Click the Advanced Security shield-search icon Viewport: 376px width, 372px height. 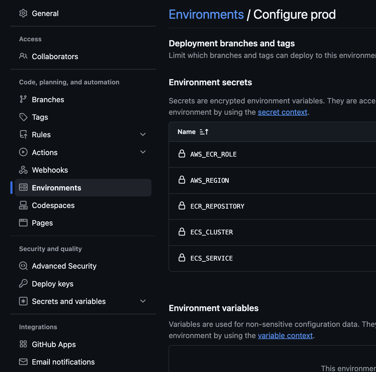23,266
